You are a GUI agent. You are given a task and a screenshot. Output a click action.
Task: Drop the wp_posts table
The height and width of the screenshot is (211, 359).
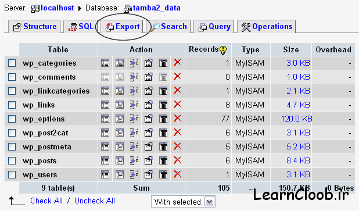pyautogui.click(x=177, y=160)
